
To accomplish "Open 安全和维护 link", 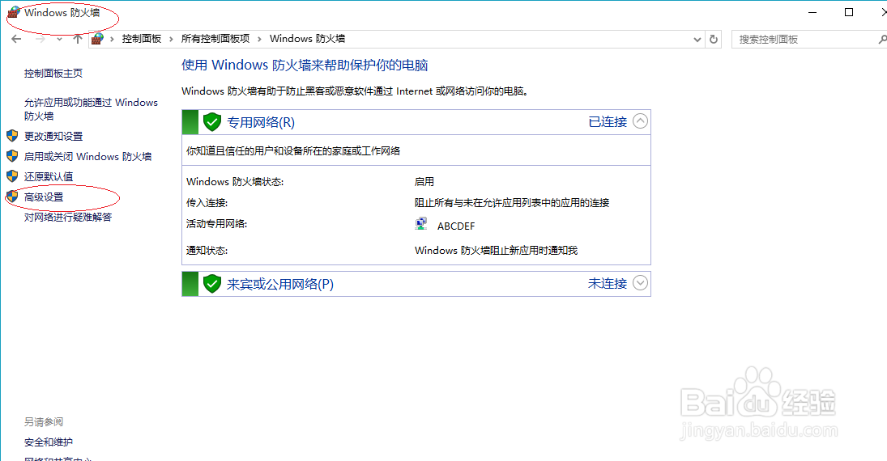I will pyautogui.click(x=49, y=442).
